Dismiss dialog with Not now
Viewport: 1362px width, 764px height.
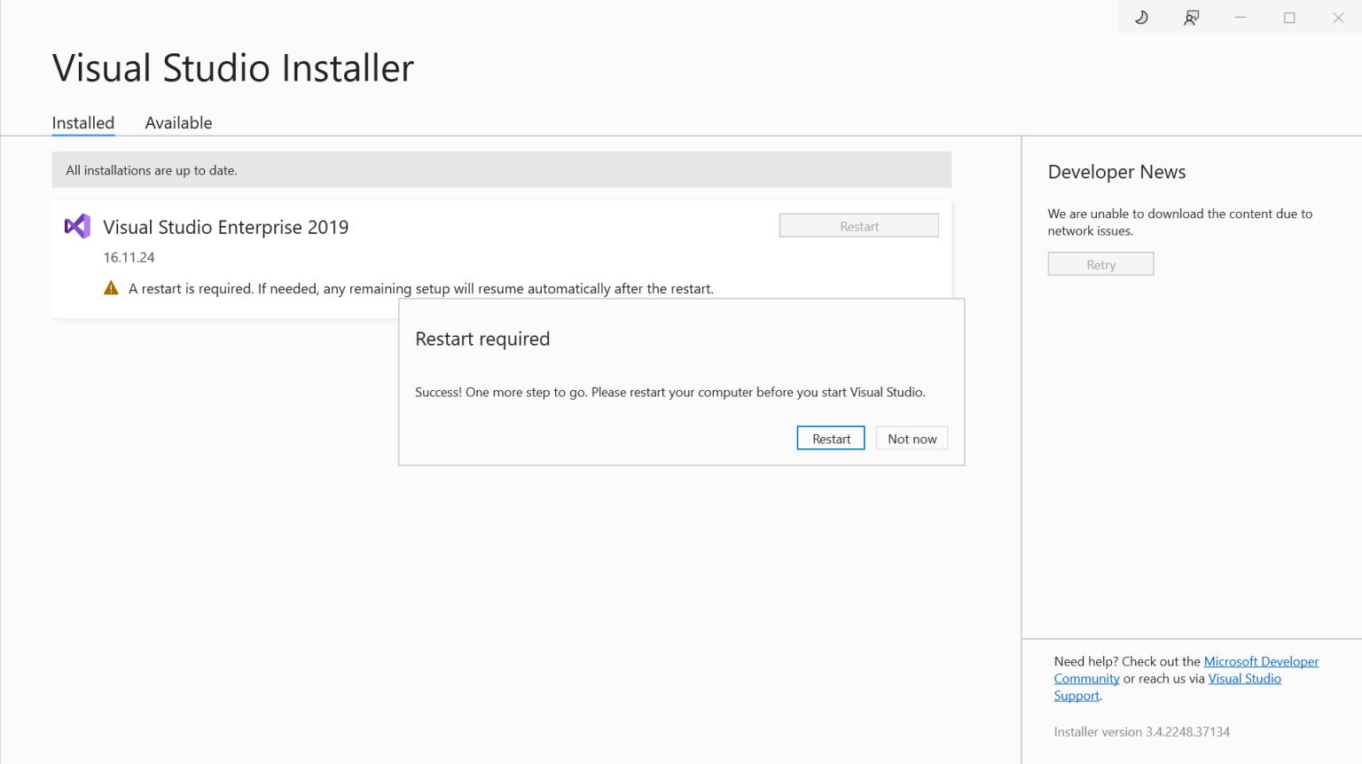(912, 438)
